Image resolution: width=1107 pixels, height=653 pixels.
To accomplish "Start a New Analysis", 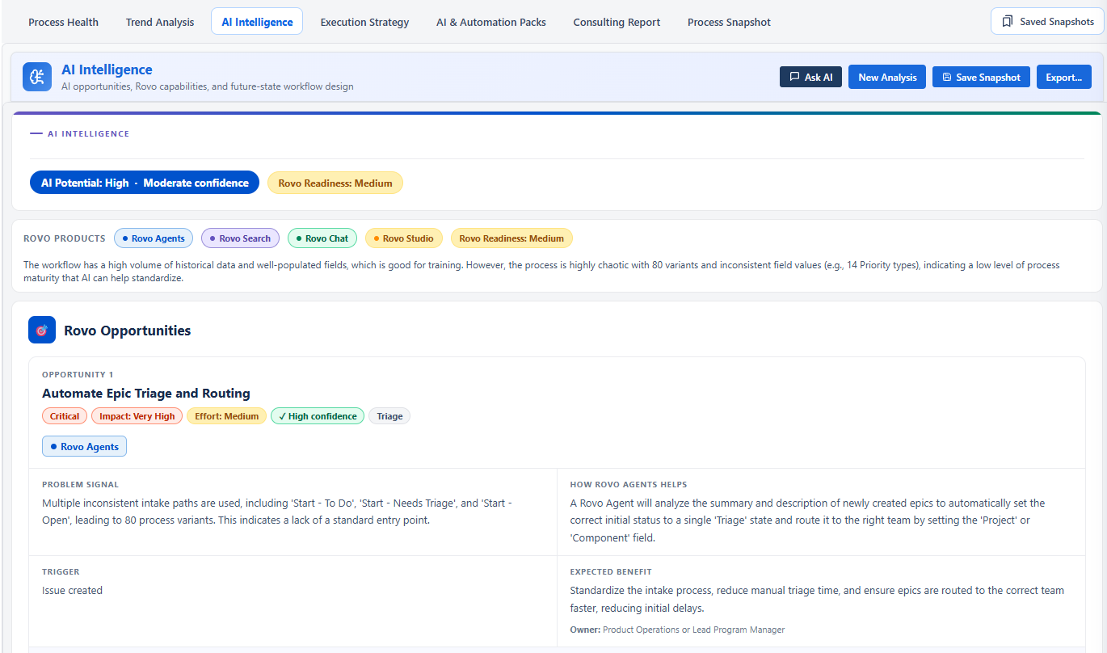I will coord(887,78).
